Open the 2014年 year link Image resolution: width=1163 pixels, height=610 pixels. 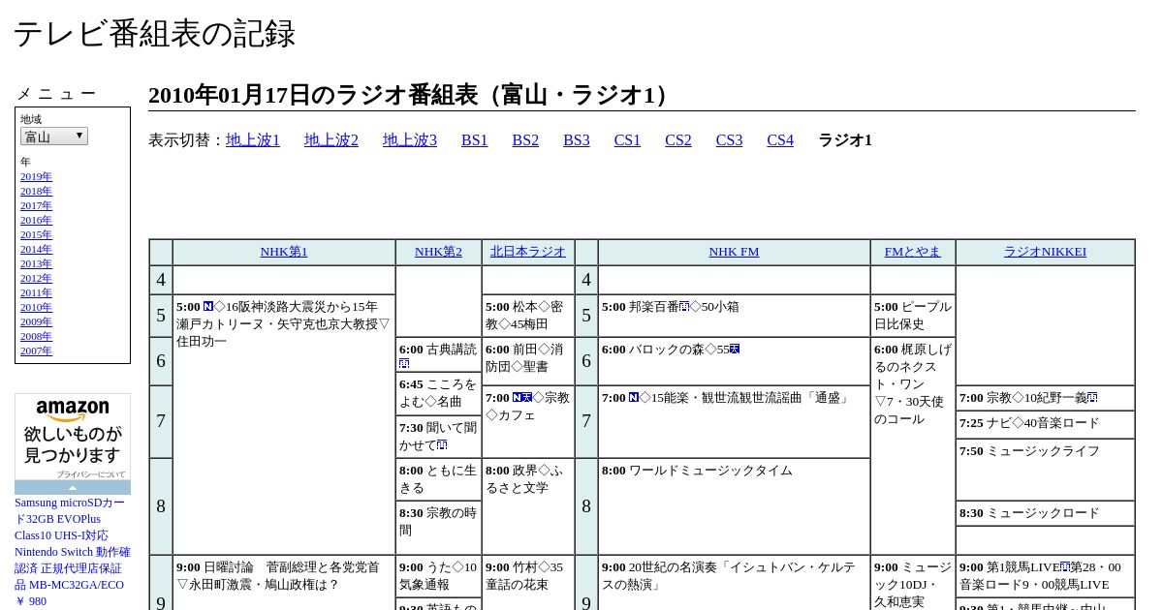(36, 250)
